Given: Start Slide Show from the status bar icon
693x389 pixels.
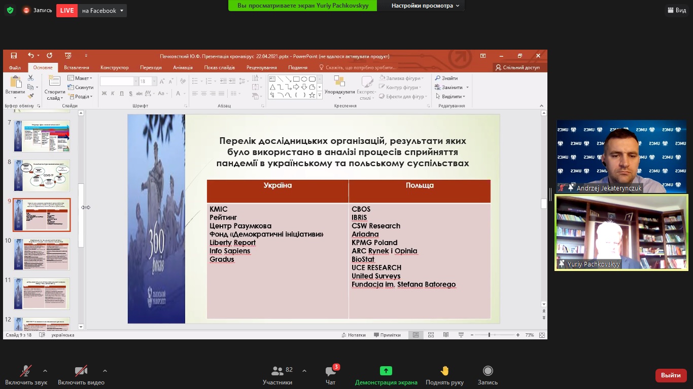Looking at the screenshot, I should coord(461,335).
